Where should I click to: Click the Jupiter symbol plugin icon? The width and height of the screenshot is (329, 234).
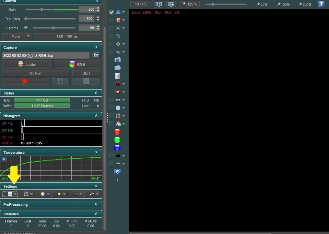118,36
